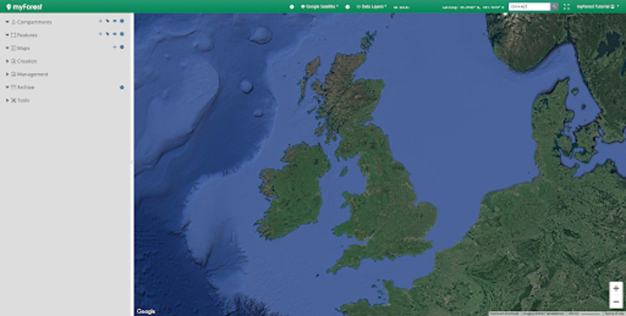Zoom in the map with plus button
This screenshot has height=316, width=626.
coord(616,288)
